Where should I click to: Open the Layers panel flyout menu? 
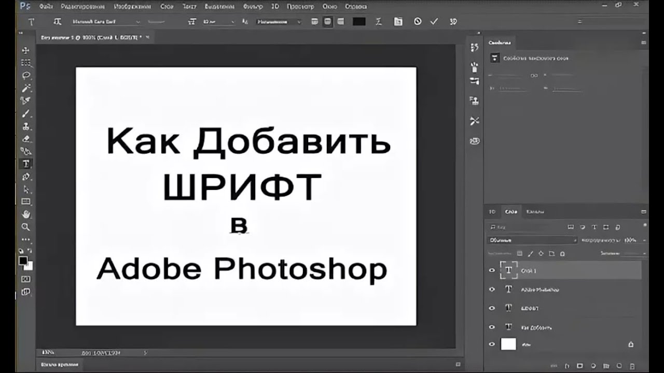pyautogui.click(x=644, y=212)
